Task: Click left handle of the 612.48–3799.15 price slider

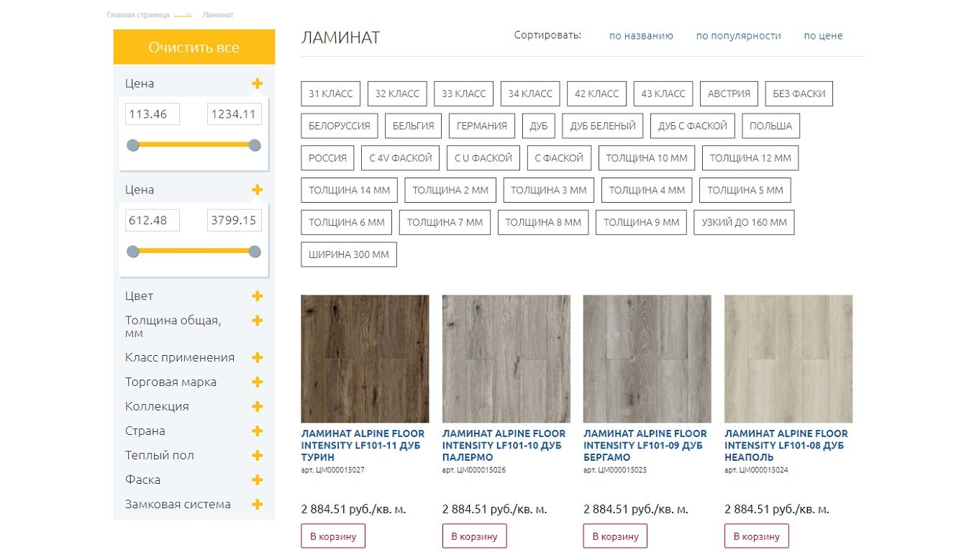Action: (x=133, y=252)
